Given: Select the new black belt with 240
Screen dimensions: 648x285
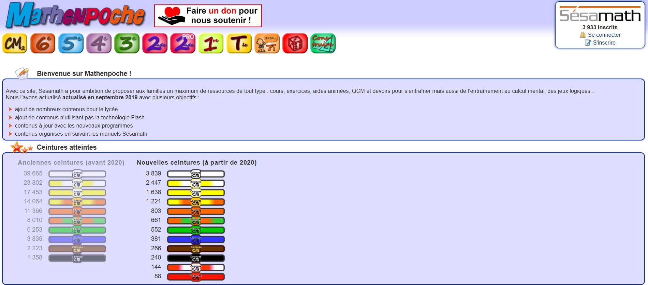Looking at the screenshot, I should pos(196,258).
